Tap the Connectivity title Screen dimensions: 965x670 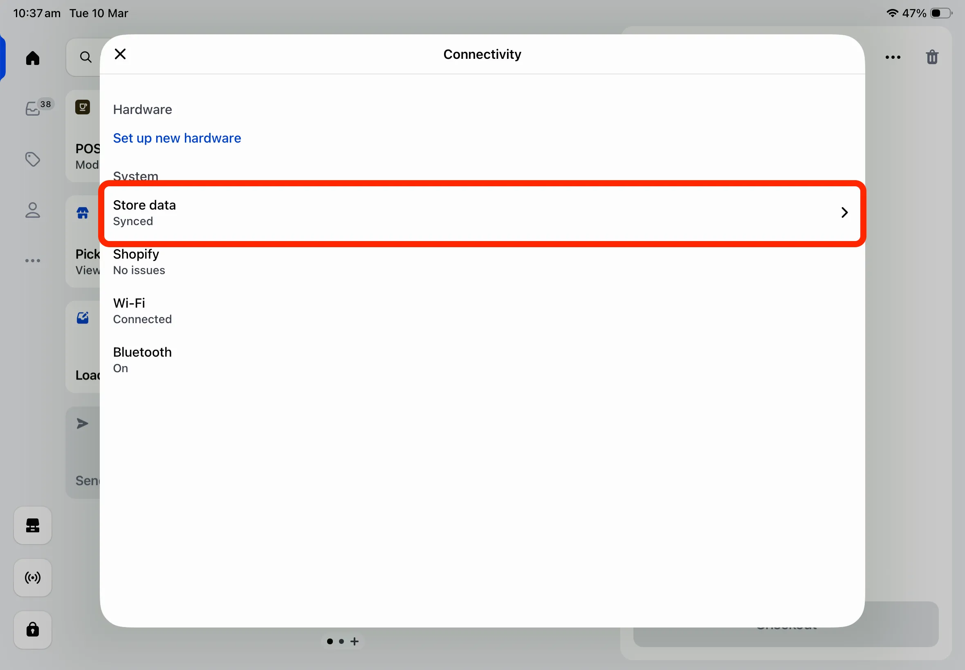tap(482, 54)
